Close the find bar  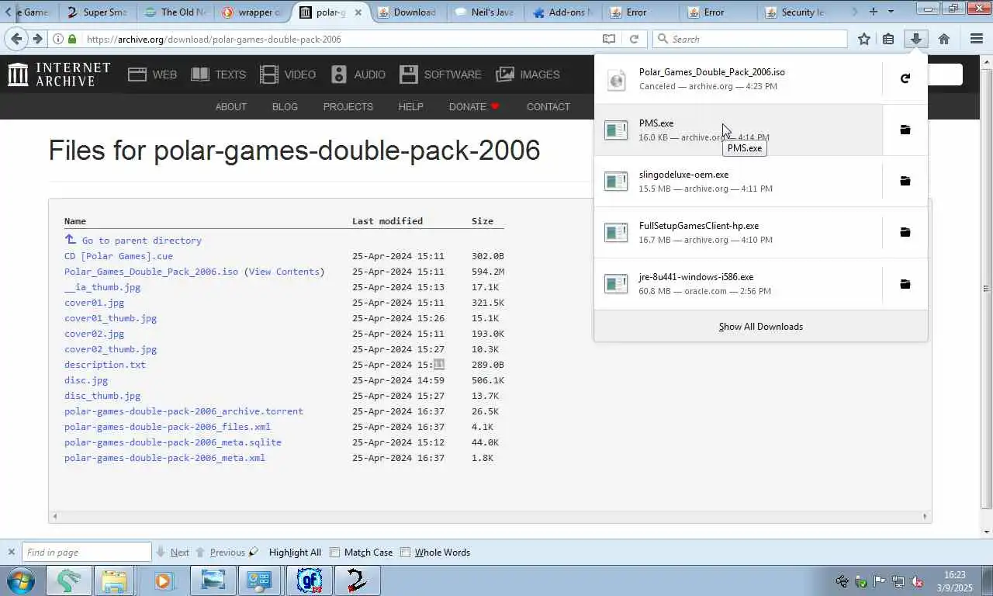click(11, 553)
